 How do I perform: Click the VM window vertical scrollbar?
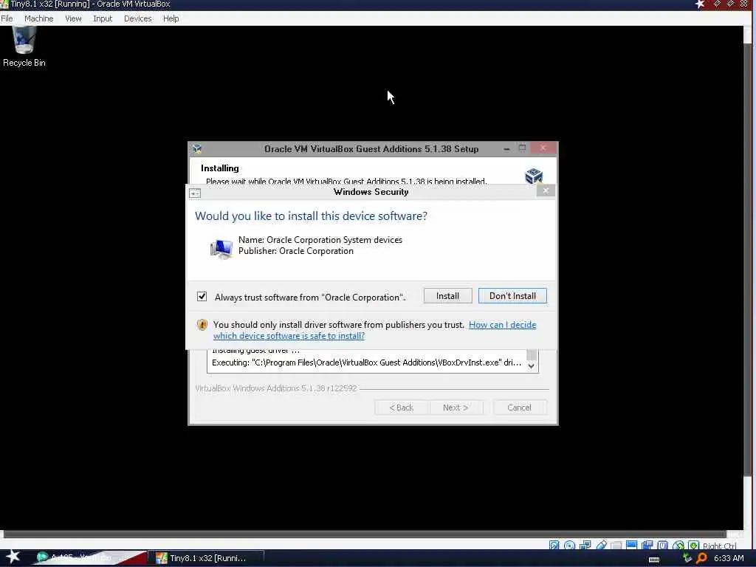[748, 261]
